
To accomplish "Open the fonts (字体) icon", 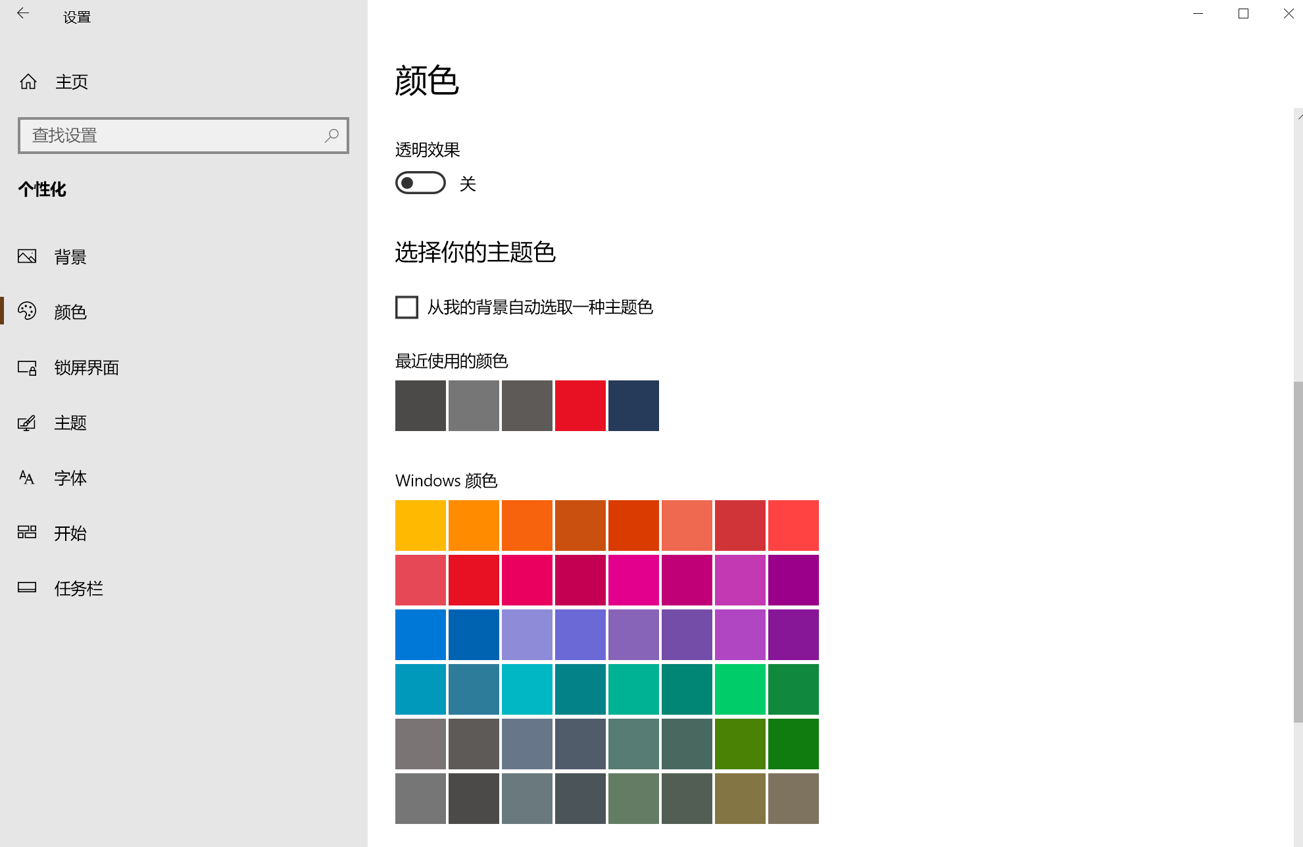I will 27,478.
